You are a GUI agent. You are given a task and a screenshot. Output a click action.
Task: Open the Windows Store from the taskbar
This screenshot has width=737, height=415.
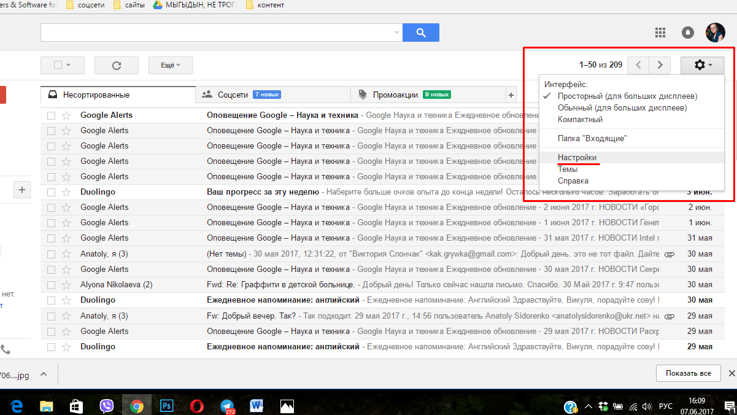[76, 406]
